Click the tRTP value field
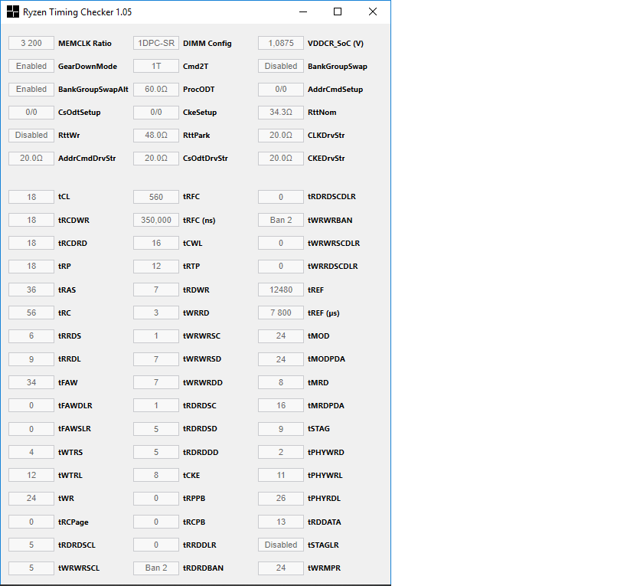This screenshot has width=627, height=586. pyautogui.click(x=156, y=266)
